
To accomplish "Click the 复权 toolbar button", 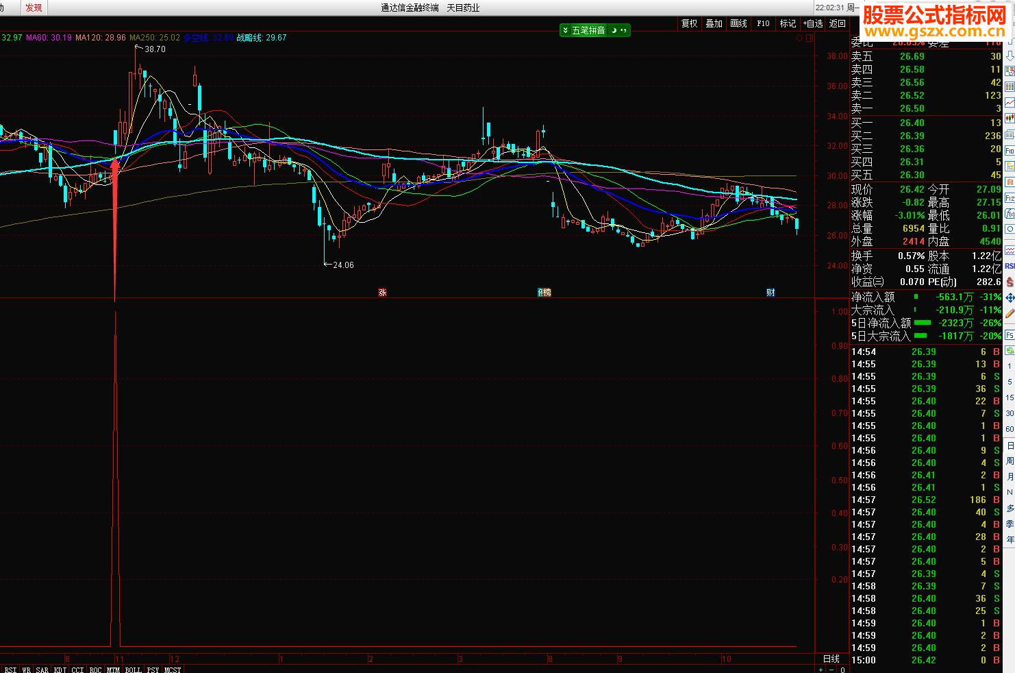I will point(689,23).
